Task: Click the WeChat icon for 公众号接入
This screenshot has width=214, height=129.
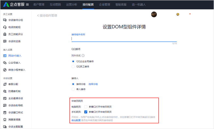Action: point(5,63)
